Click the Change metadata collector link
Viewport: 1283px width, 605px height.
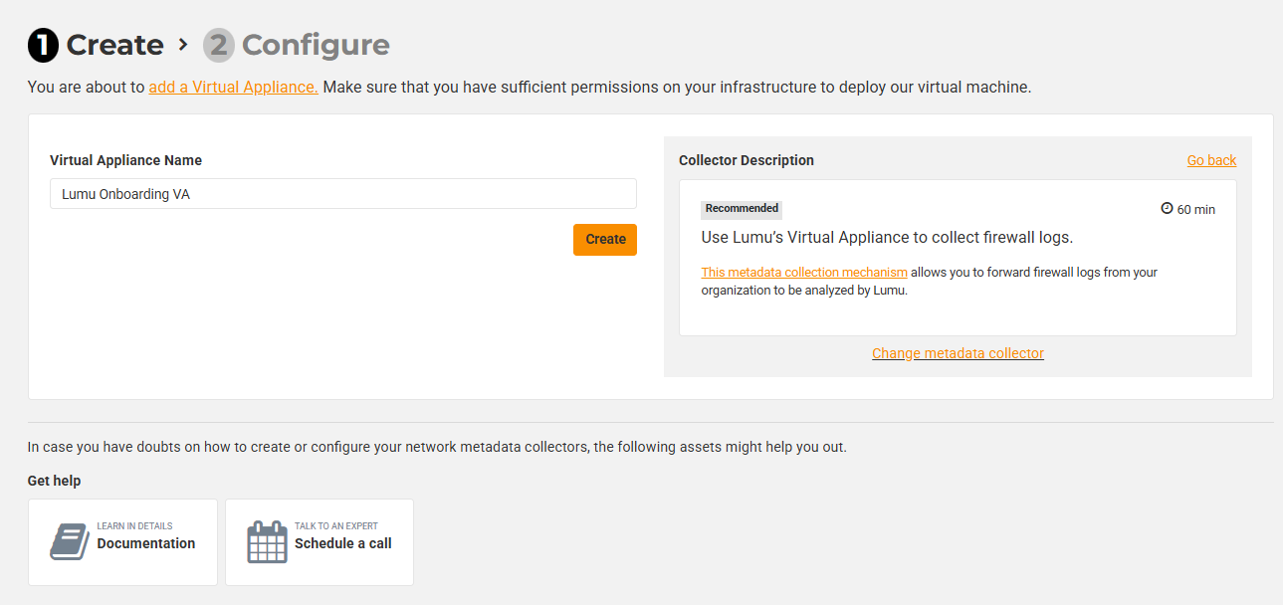tap(958, 353)
